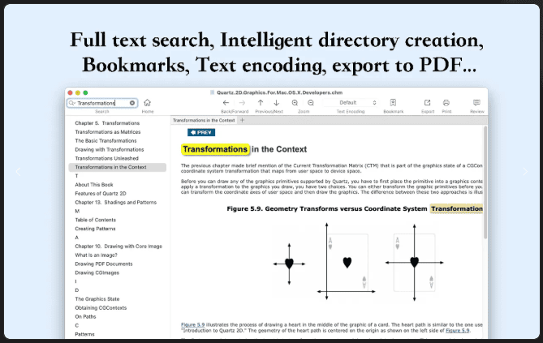Select the 'C' index entry
543x343 pixels.
[x=77, y=325]
